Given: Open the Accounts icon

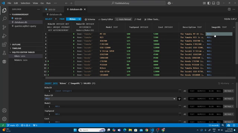Looking at the screenshot, I should 4,110.
